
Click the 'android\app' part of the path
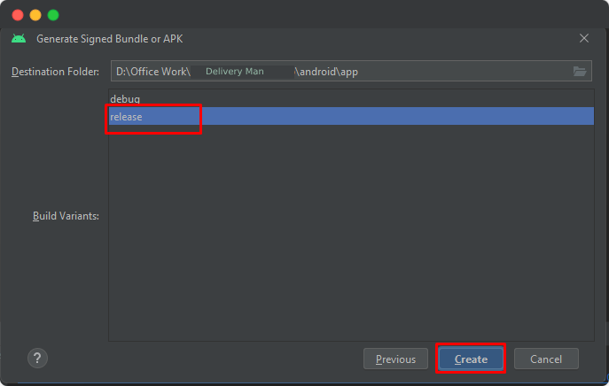[x=326, y=71]
